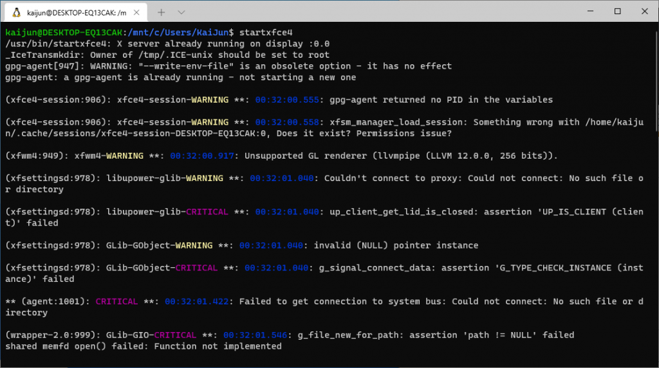Click 'shared memfd open() failed' line

pyautogui.click(x=144, y=346)
